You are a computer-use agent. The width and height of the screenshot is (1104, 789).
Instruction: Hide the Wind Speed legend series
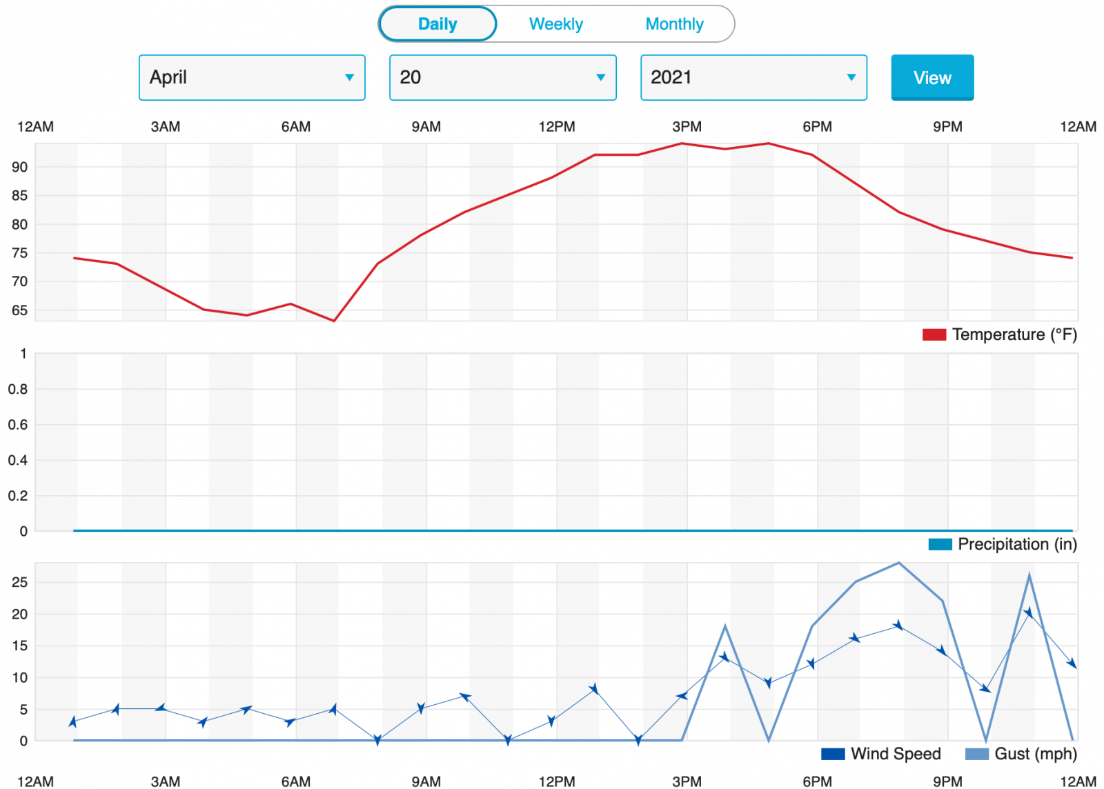tap(881, 754)
